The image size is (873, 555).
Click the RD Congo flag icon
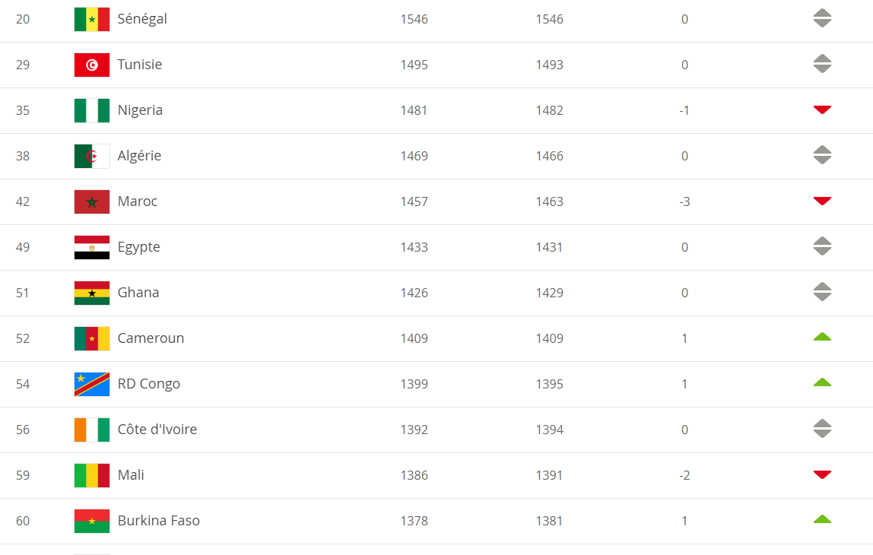92,385
